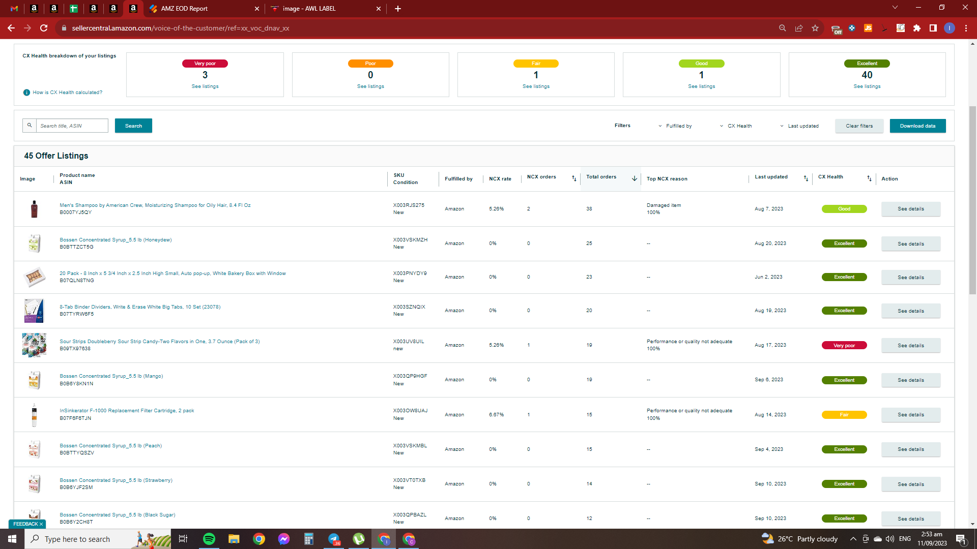Open the 20 Pack Bakery Box listing
The image size is (977, 549).
(173, 273)
